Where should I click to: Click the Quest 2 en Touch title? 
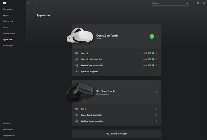[x=107, y=36]
